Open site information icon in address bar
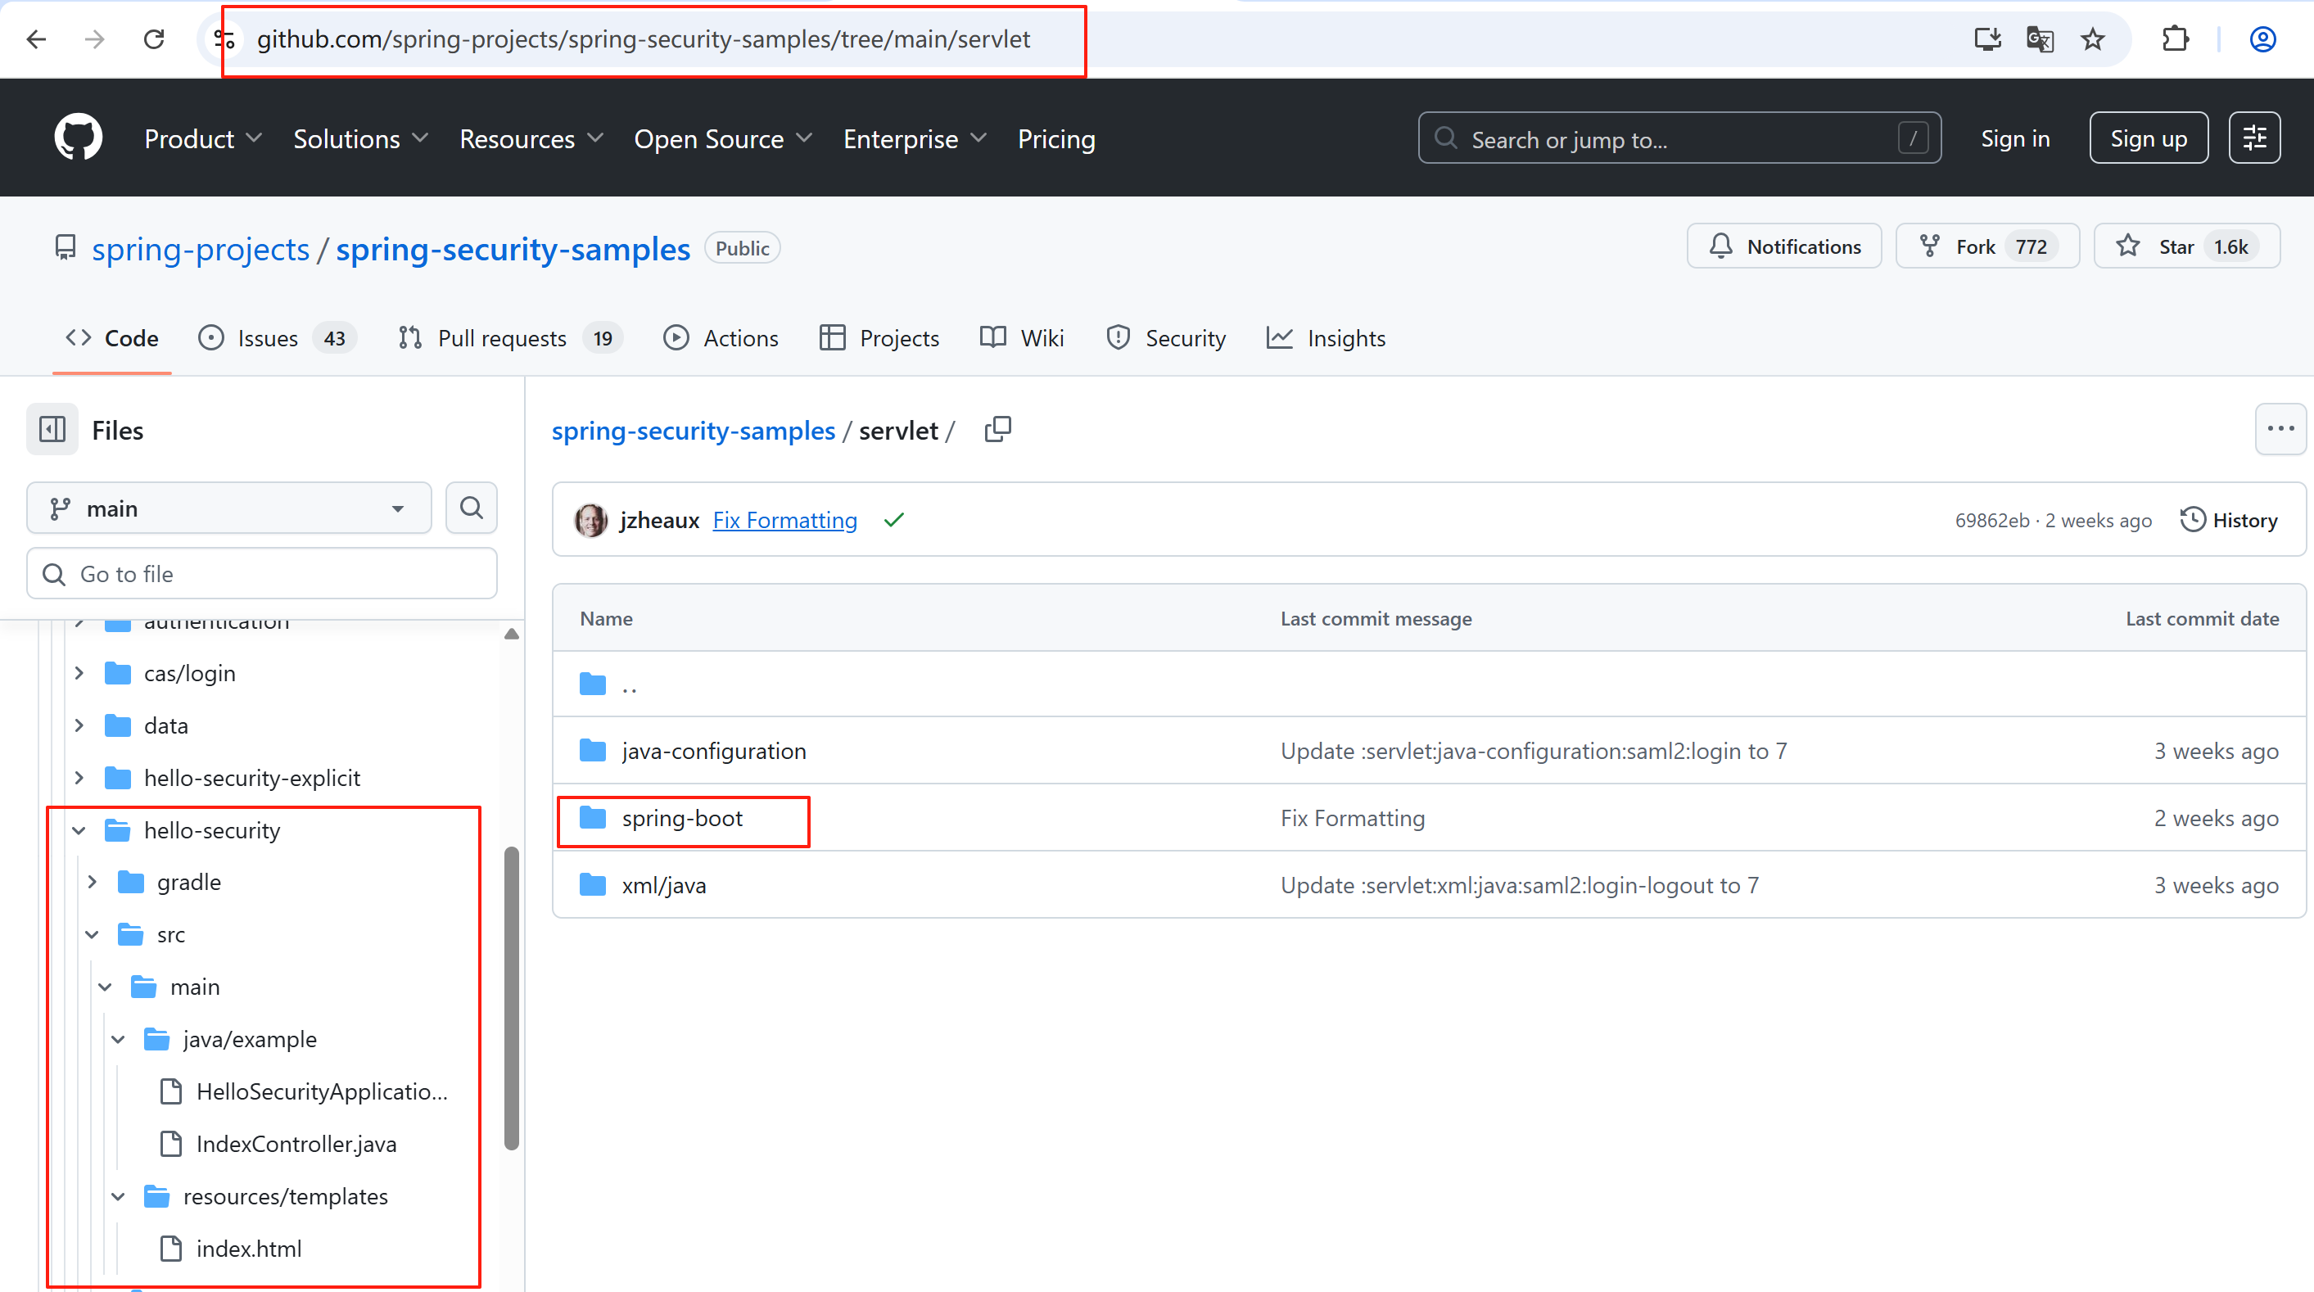The image size is (2314, 1292). coord(224,39)
